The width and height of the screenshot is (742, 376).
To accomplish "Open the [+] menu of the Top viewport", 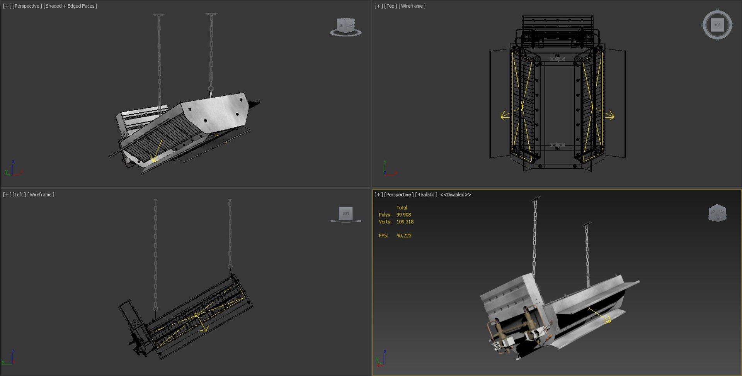I will click(x=378, y=6).
